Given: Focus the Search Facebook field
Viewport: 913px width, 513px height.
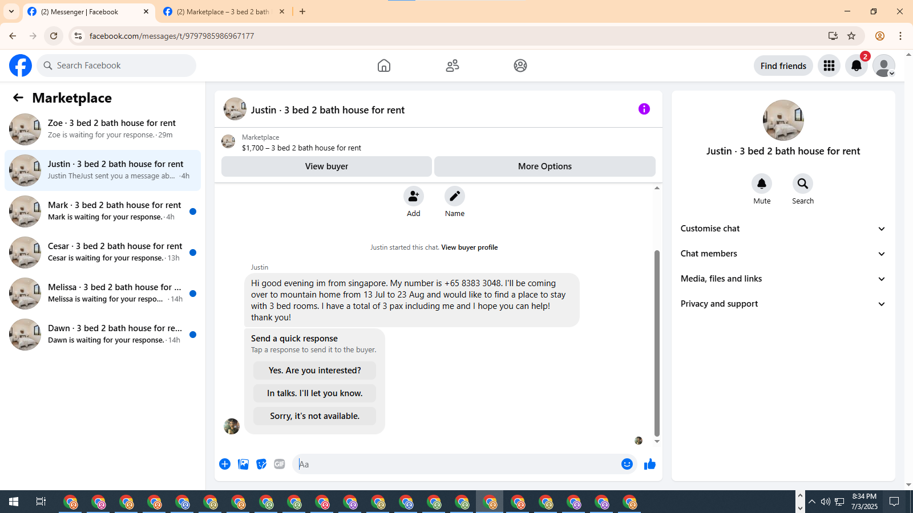Looking at the screenshot, I should (116, 66).
